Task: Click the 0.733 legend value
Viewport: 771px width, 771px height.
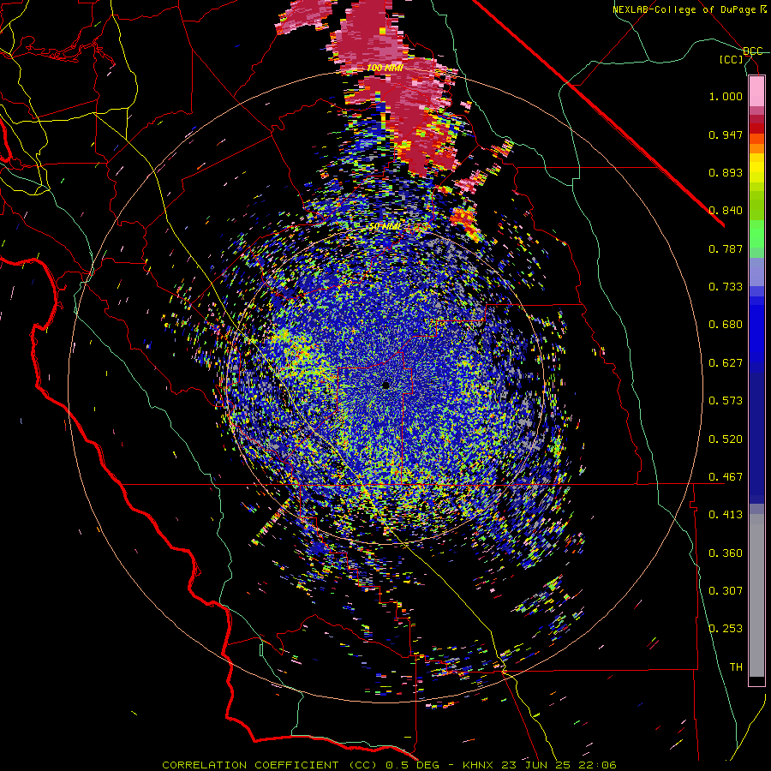Action: [726, 287]
